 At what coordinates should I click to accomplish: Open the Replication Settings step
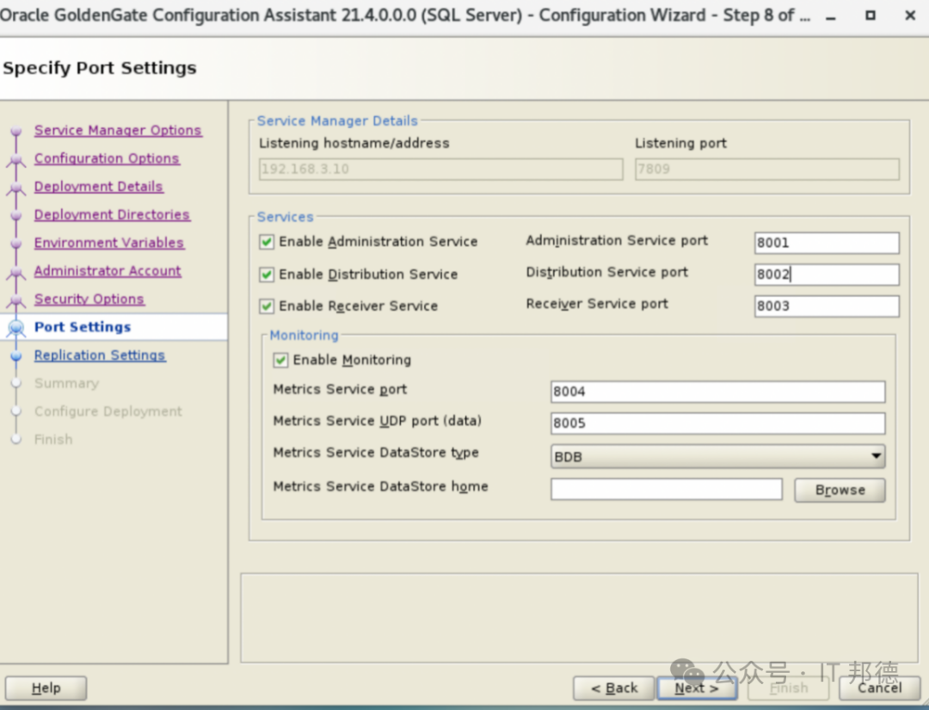tap(99, 355)
